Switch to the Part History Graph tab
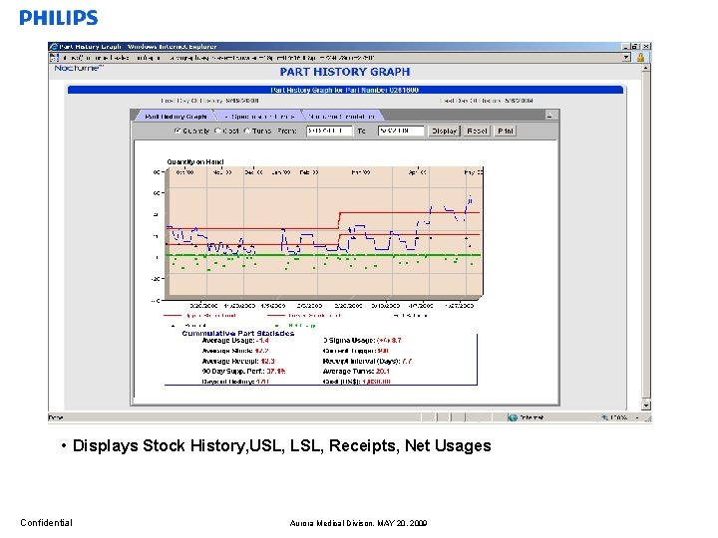718x538 pixels. point(176,117)
